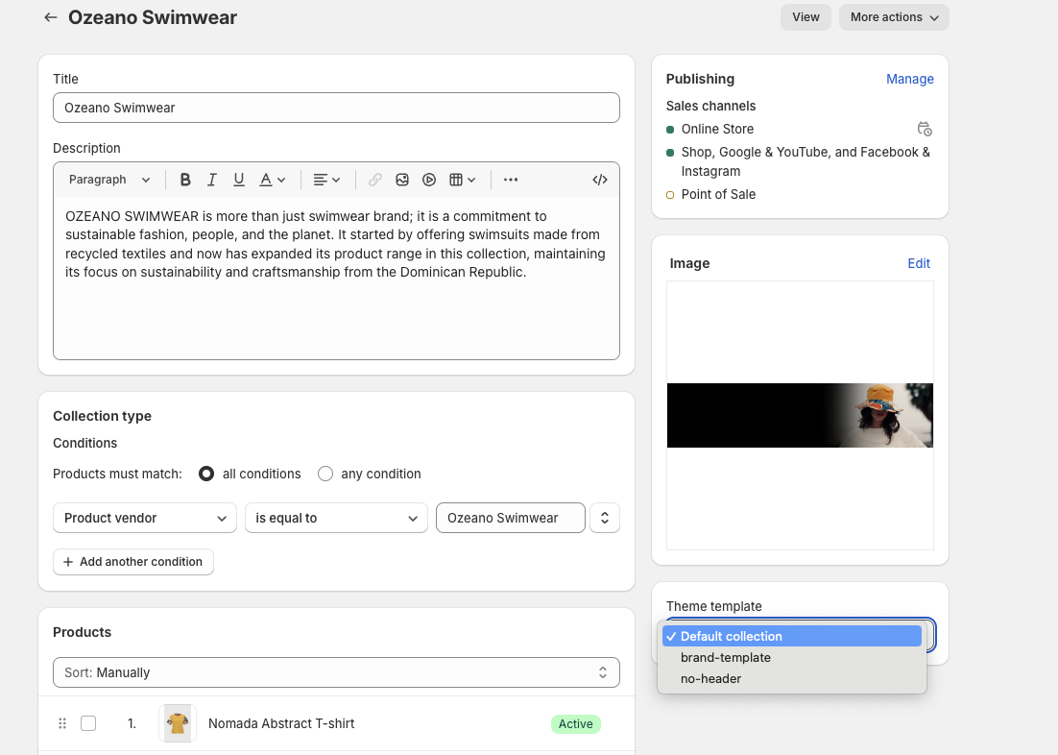Click Add another condition button
Screen dimensions: 1058x755
[x=133, y=562]
